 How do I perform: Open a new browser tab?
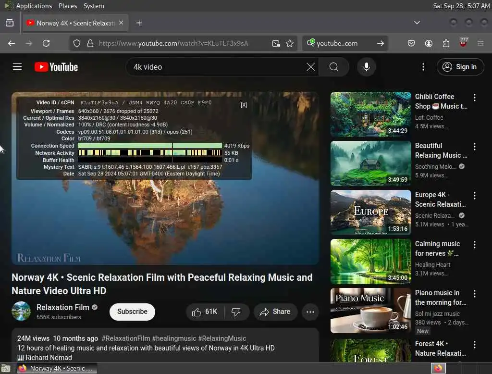point(139,23)
